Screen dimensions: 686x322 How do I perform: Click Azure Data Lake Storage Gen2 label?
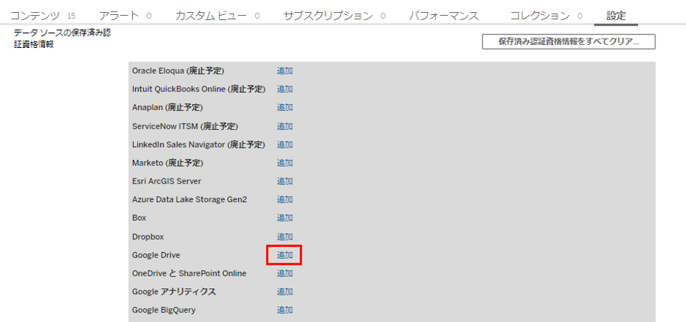189,200
